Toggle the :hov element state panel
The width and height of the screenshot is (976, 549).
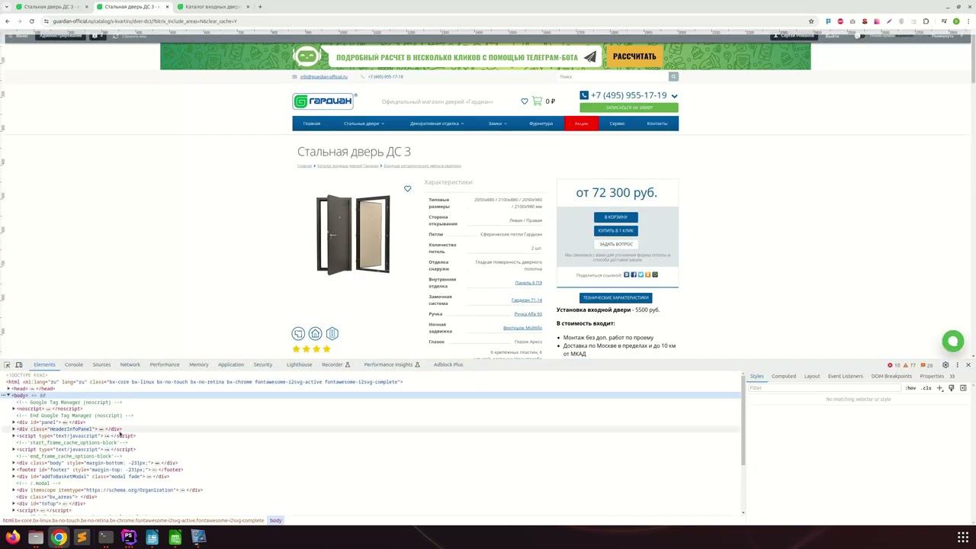coord(910,388)
